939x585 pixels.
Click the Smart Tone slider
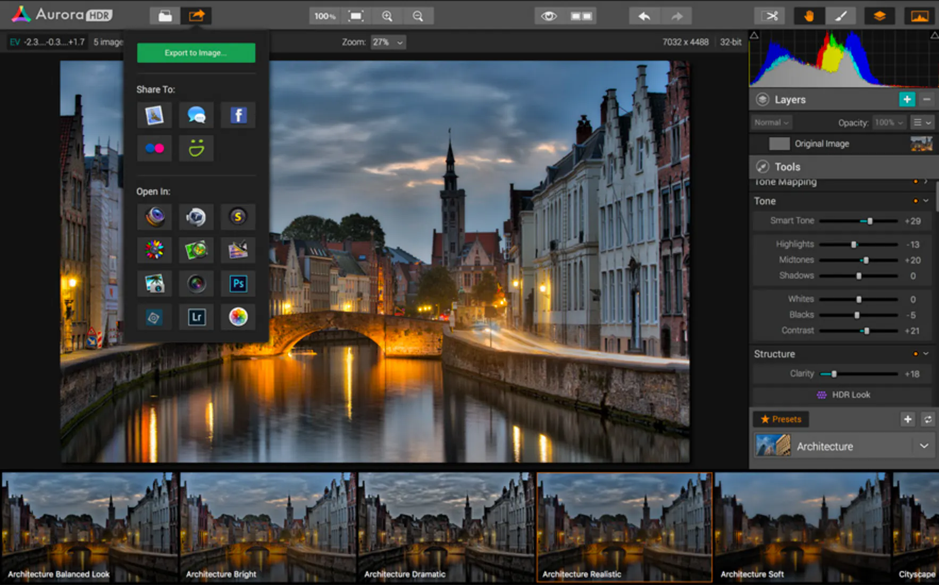(859, 221)
